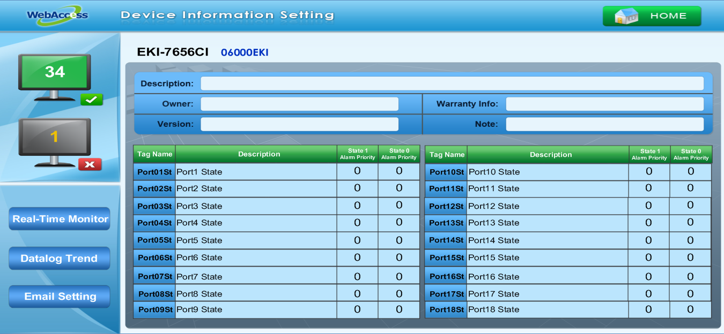
Task: Click State 0 alarm priority for Port01St
Action: pos(399,171)
